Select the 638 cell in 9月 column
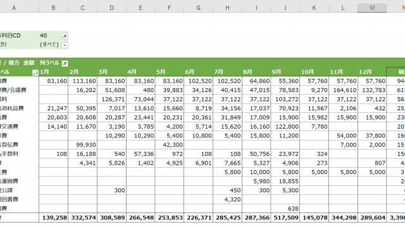Screen dimensions: 405x227 (x=285, y=209)
